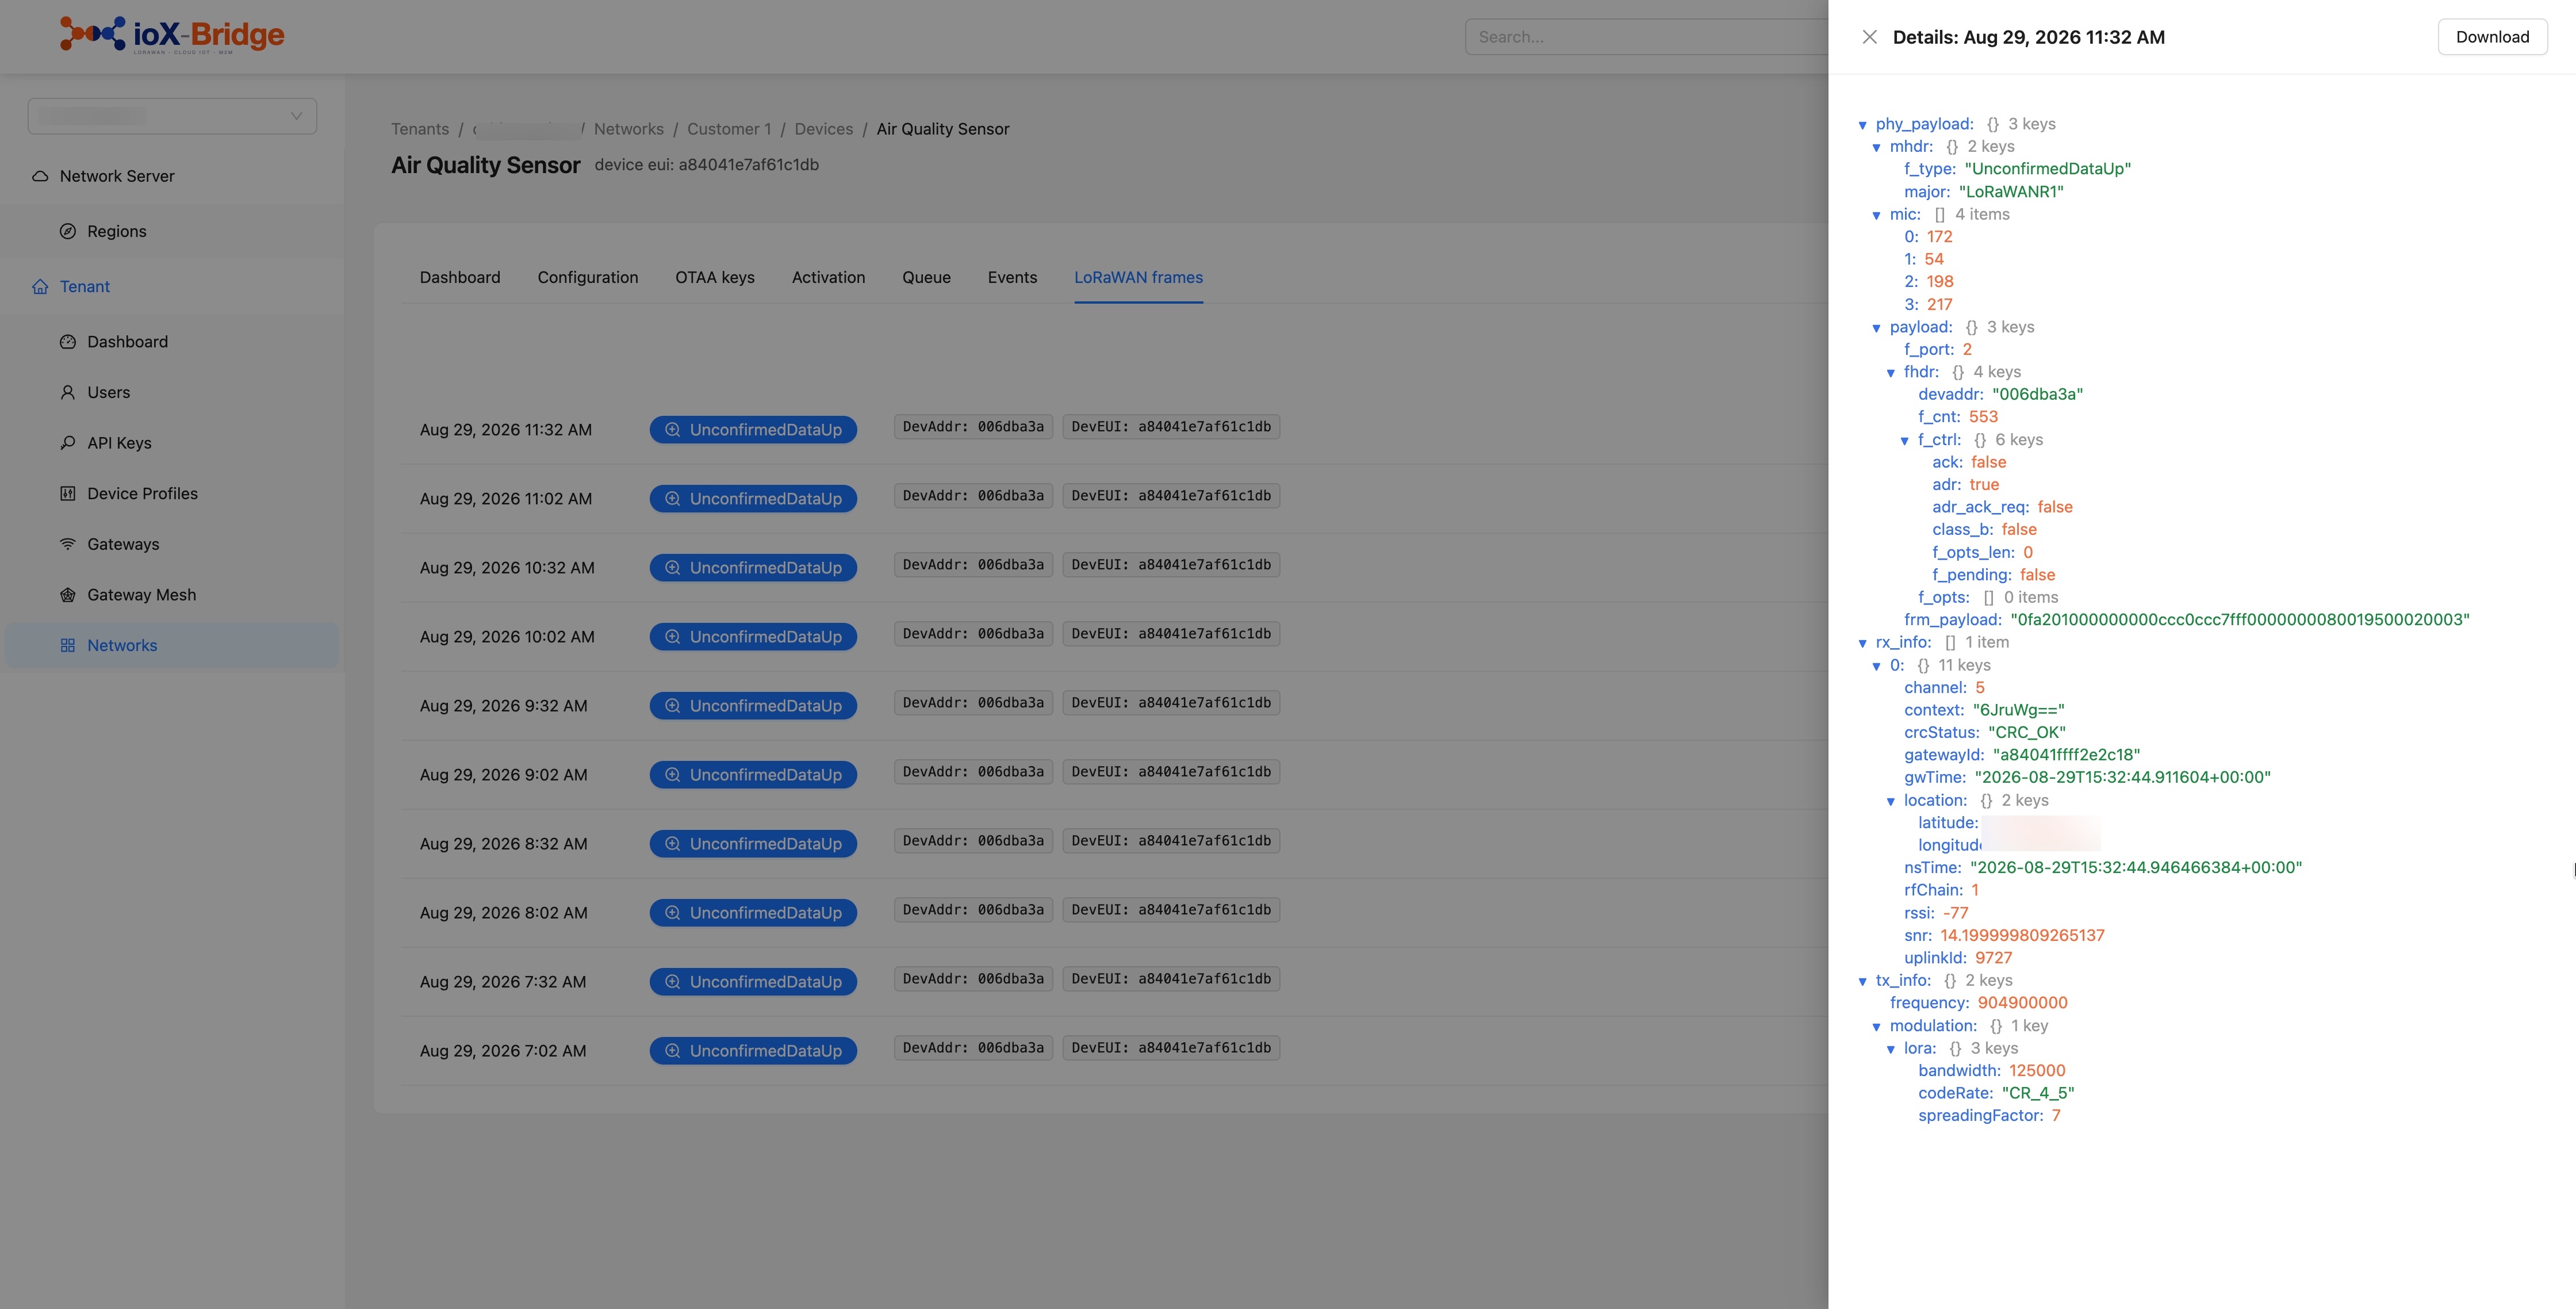Viewport: 2576px width, 1309px height.
Task: Open Device Profiles in sidebar
Action: coord(142,493)
